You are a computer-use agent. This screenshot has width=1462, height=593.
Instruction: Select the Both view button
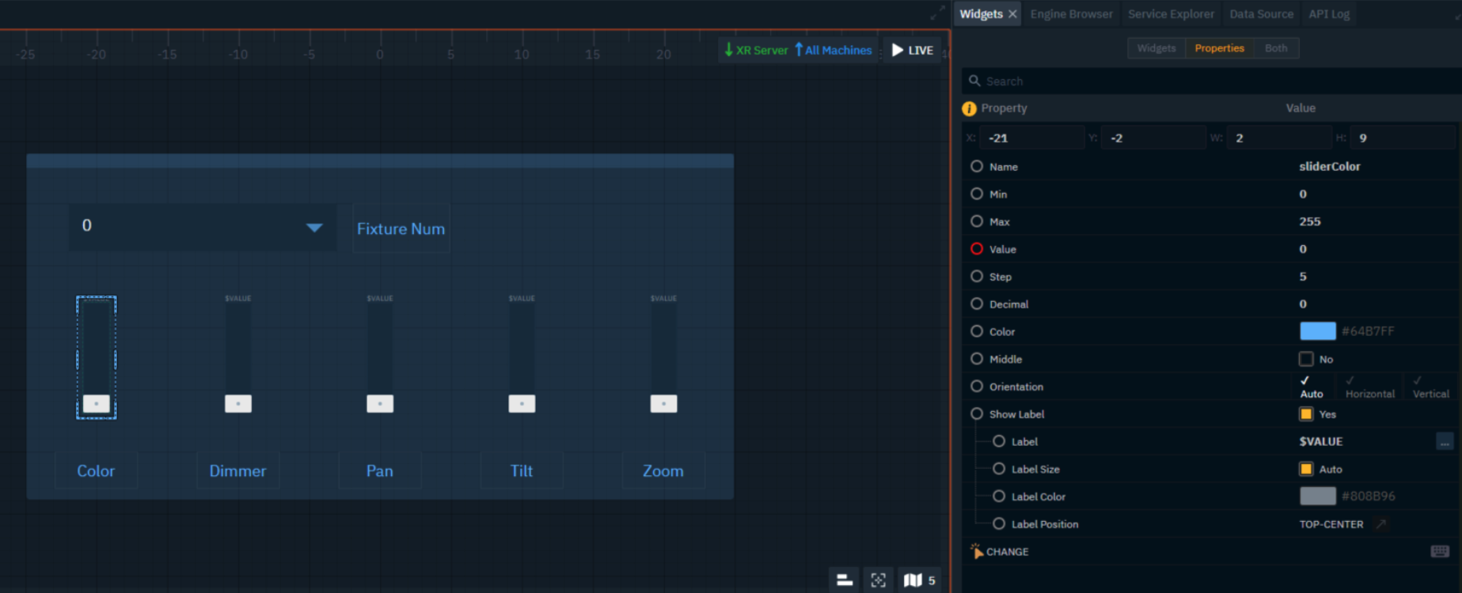[x=1275, y=48]
